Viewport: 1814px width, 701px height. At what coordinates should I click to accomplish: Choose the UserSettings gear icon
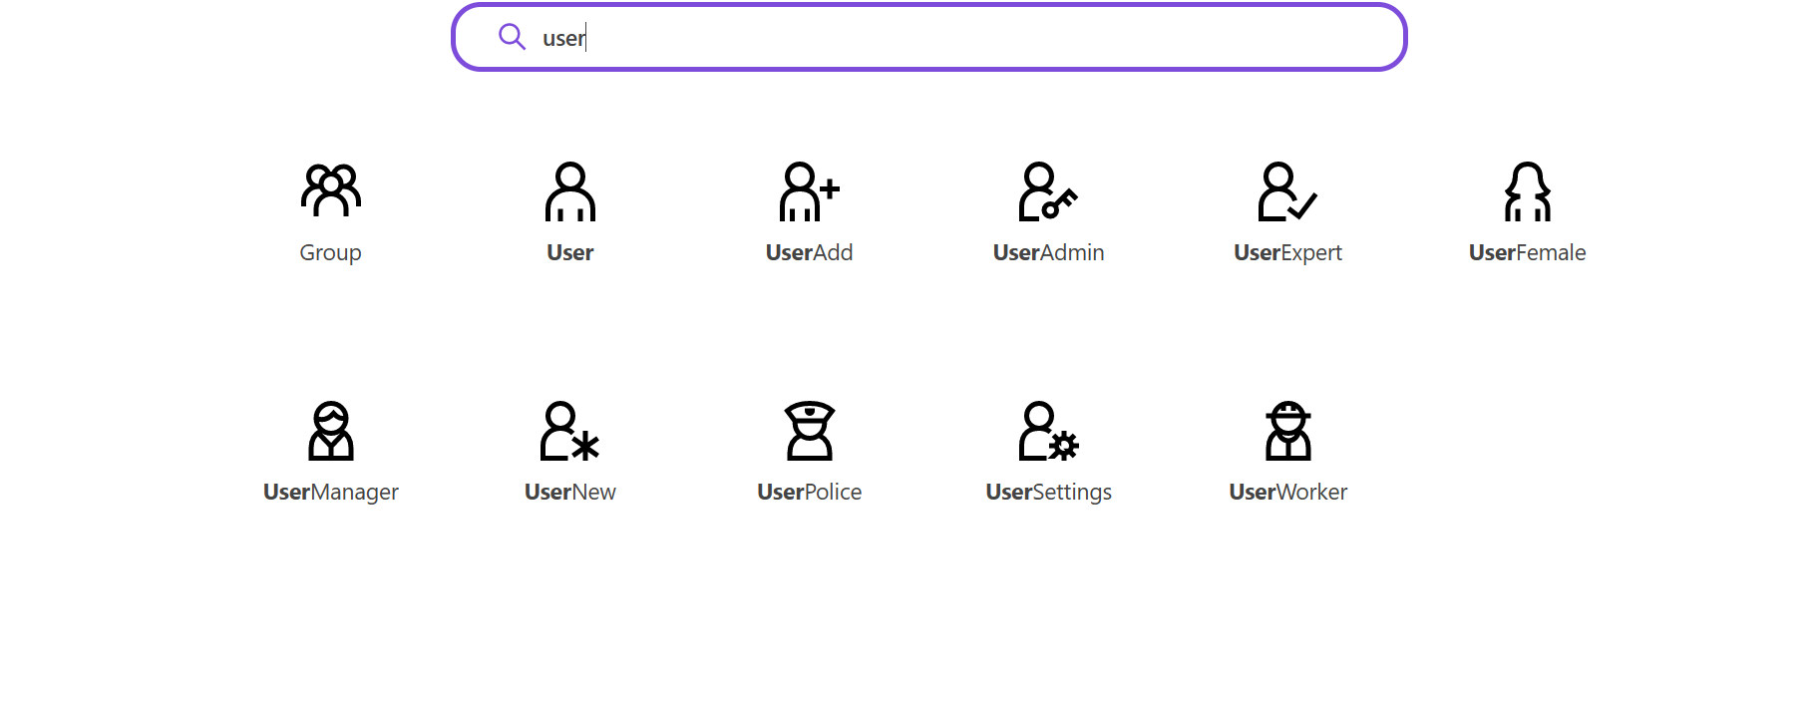1048,430
